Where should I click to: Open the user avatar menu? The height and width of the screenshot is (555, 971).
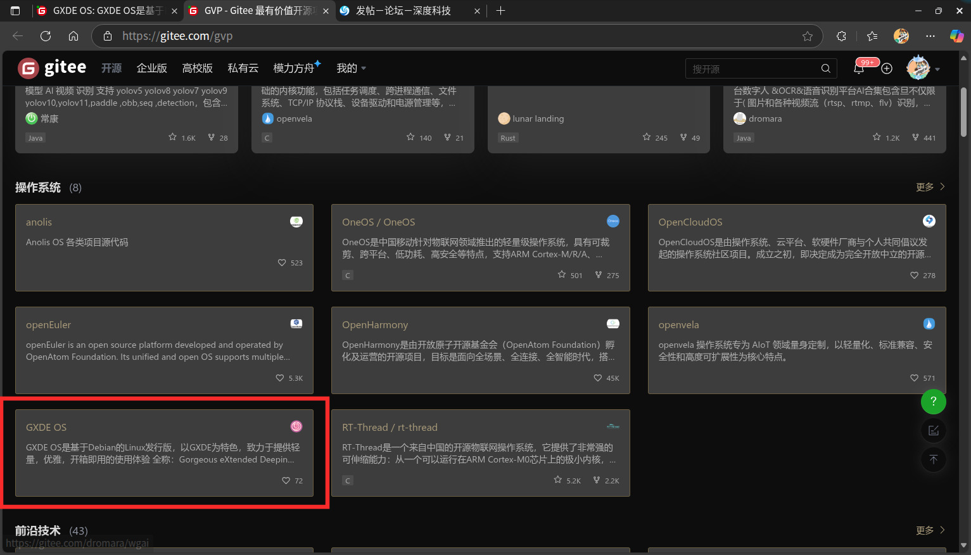click(918, 68)
